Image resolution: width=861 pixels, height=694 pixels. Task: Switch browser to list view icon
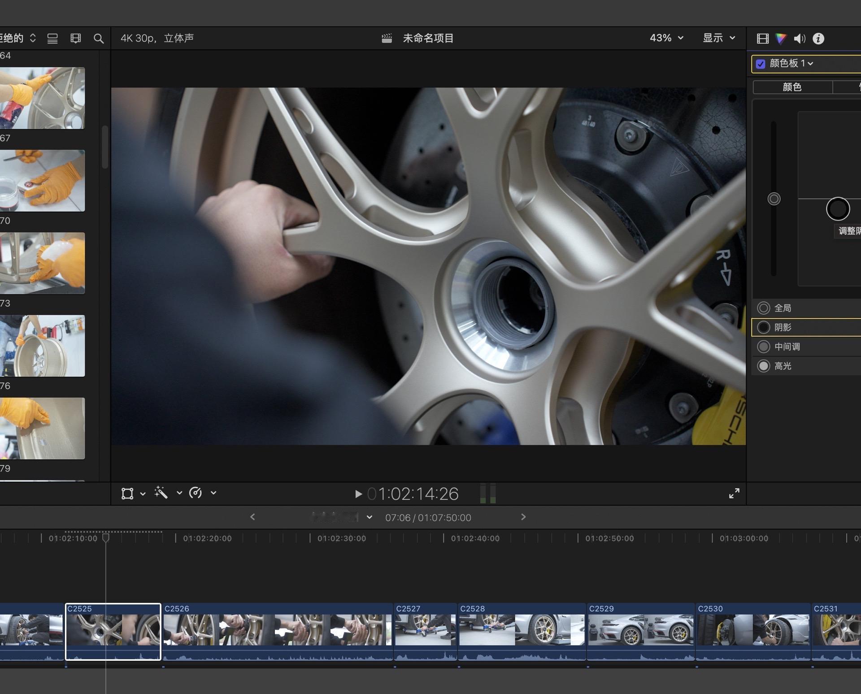(x=52, y=39)
